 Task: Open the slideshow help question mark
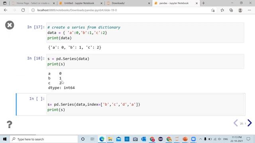10,124
